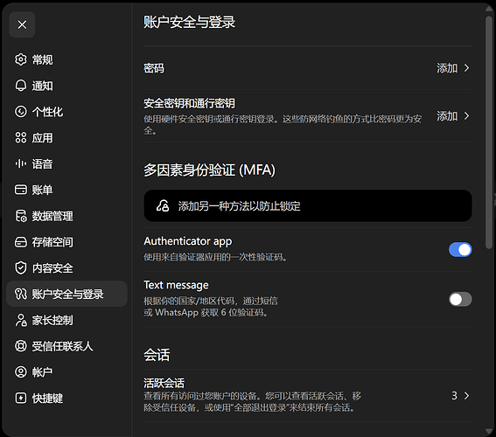Click the scrollbar down arrow
The width and height of the screenshot is (496, 437).
point(489,431)
